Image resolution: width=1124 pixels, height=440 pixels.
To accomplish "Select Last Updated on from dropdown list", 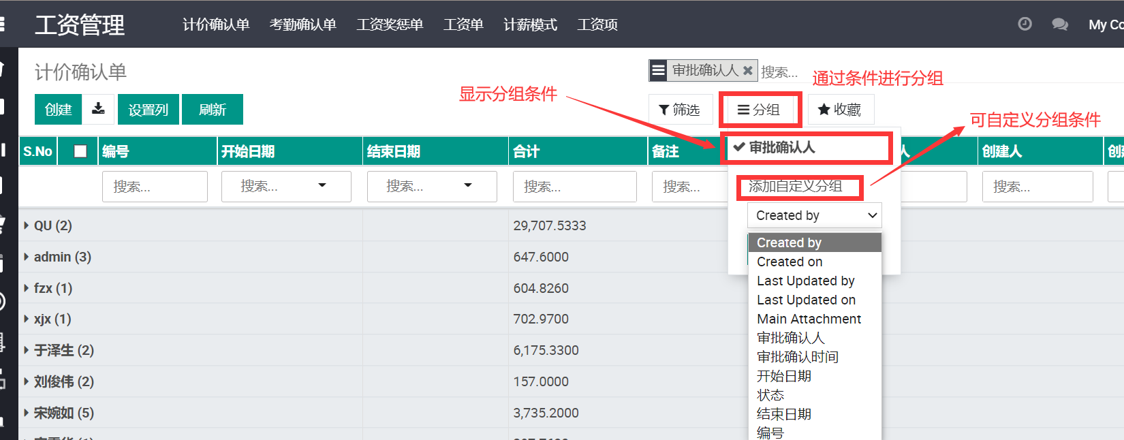I will coord(806,300).
